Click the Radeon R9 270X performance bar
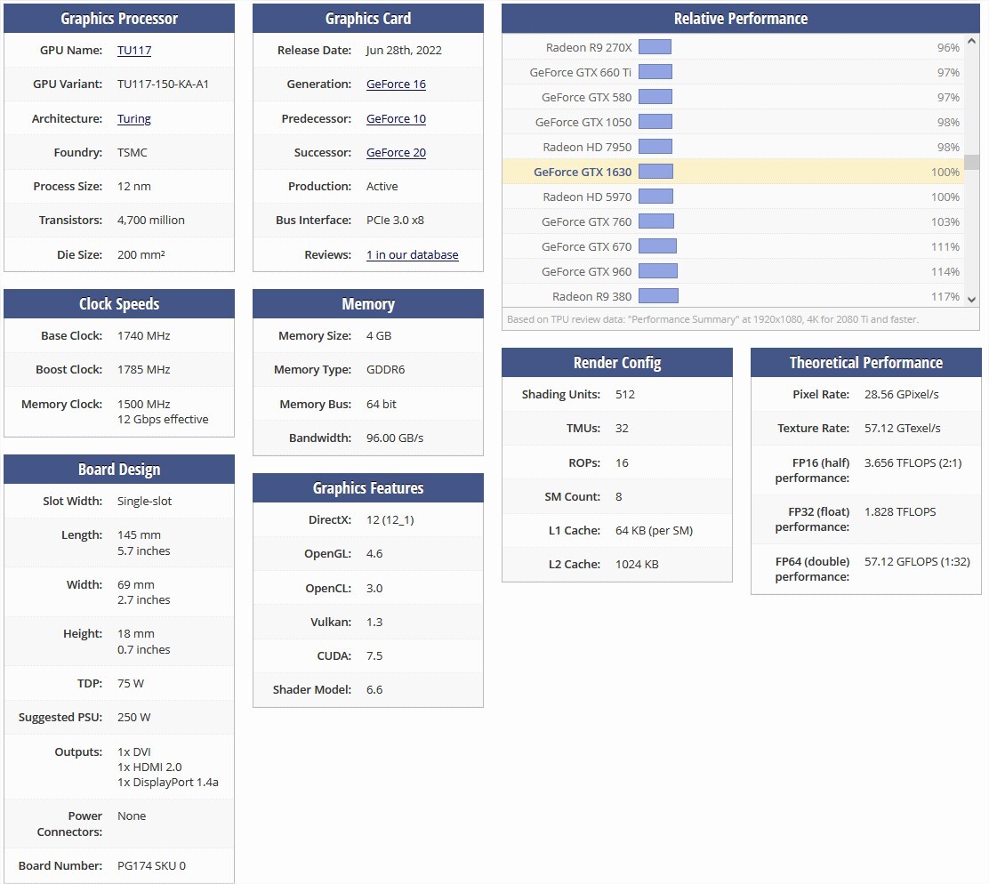 [x=655, y=47]
